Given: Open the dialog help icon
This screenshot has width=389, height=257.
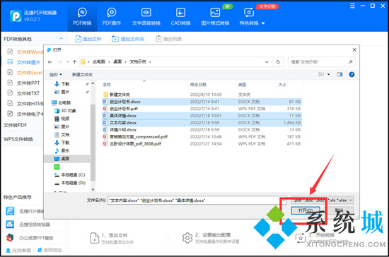Looking at the screenshot, I should pyautogui.click(x=352, y=74).
